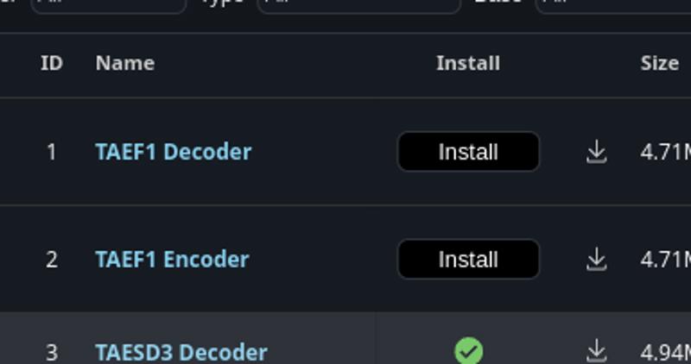Image resolution: width=691 pixels, height=364 pixels.
Task: Sort by the Size column header
Action: coord(659,63)
